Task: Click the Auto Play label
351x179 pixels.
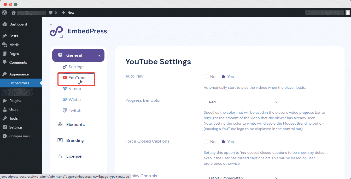Action: point(134,76)
